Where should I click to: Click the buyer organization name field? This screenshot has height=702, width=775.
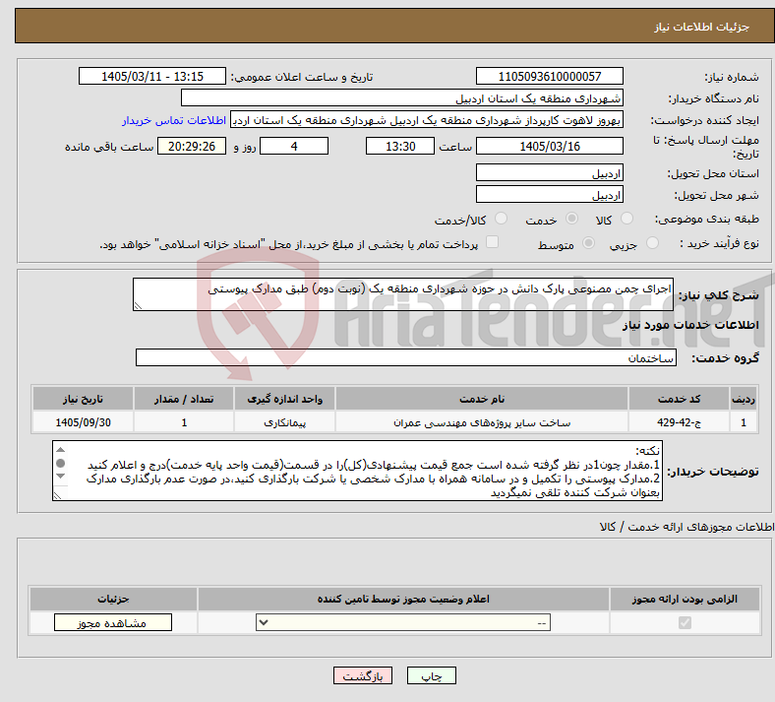click(402, 97)
